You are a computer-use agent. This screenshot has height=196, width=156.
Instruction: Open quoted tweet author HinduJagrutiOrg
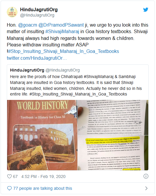pyautogui.click(x=27, y=70)
